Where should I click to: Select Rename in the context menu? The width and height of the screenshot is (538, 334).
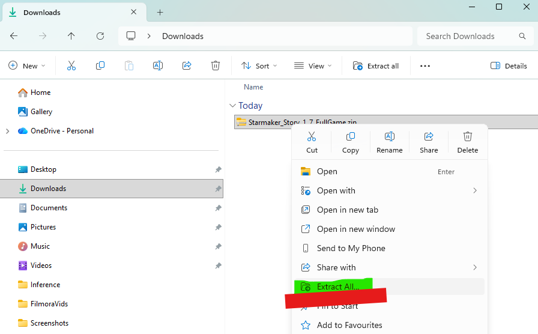(x=390, y=142)
